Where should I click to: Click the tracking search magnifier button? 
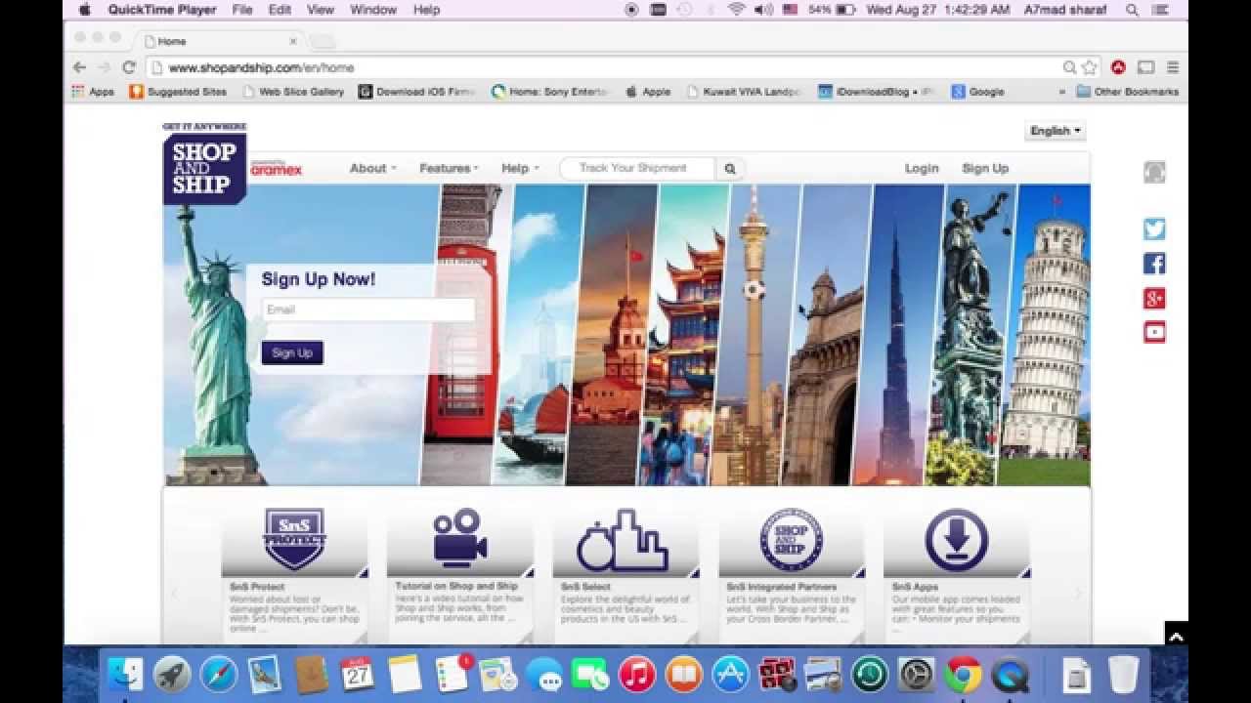[730, 169]
